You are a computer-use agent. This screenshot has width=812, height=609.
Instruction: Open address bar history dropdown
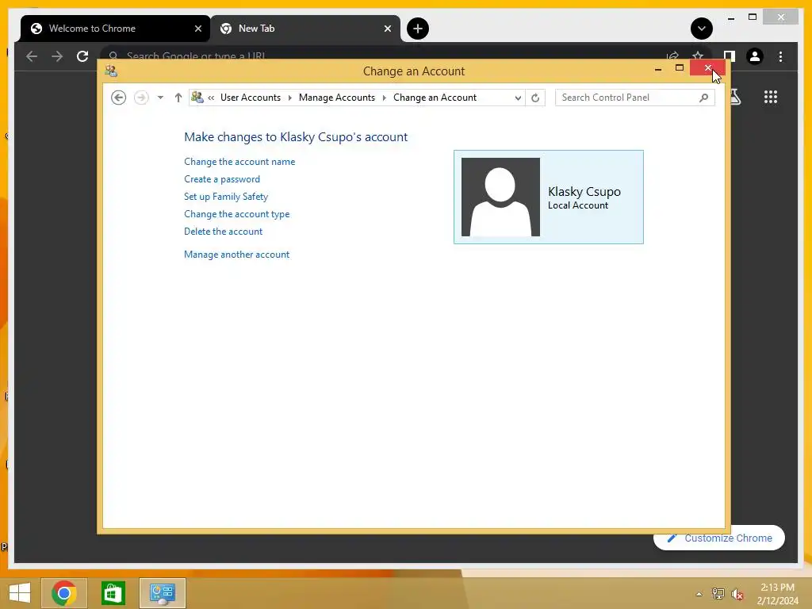[518, 98]
